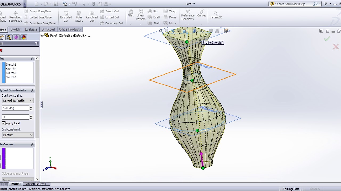The image size is (341, 191).
Task: Select the Lofted Boss/Base tool
Action: pyautogui.click(x=38, y=17)
